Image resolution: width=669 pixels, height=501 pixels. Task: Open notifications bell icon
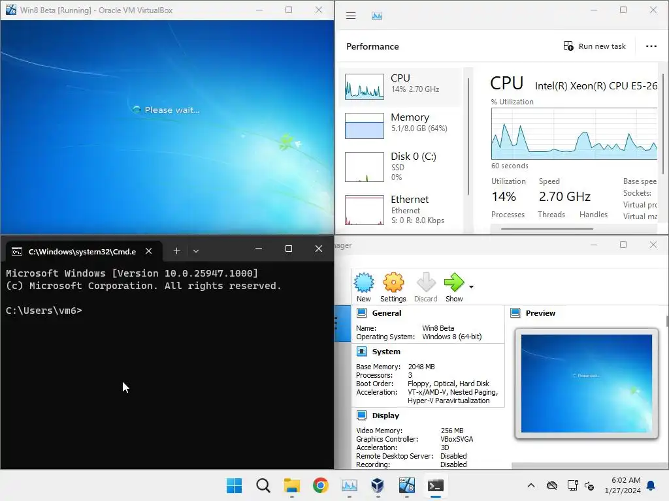pos(651,485)
